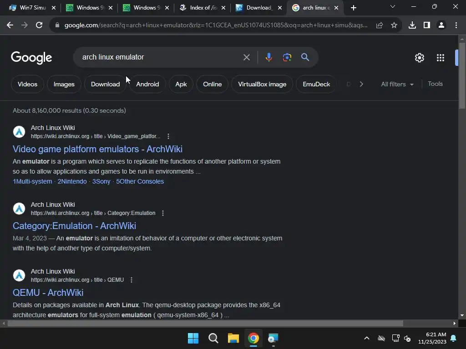The height and width of the screenshot is (349, 466).
Task: Open search Tools
Action: pyautogui.click(x=435, y=84)
